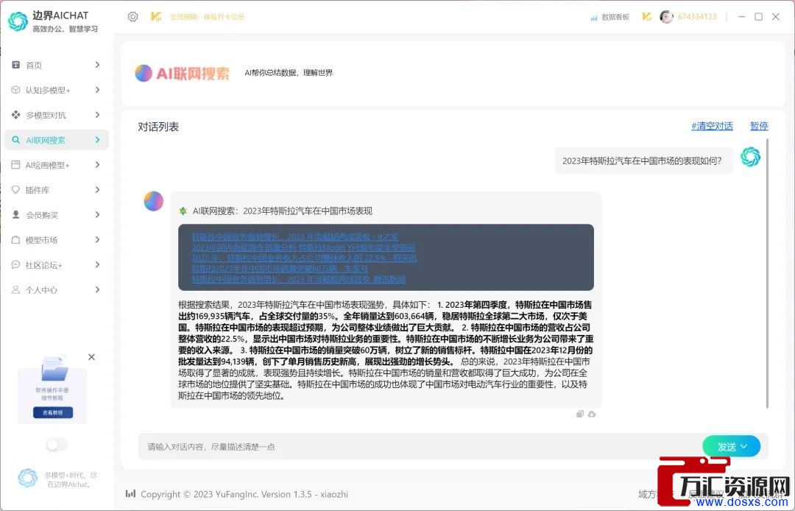Expand the chevron next to 认知多模型+
The width and height of the screenshot is (795, 511).
[97, 90]
